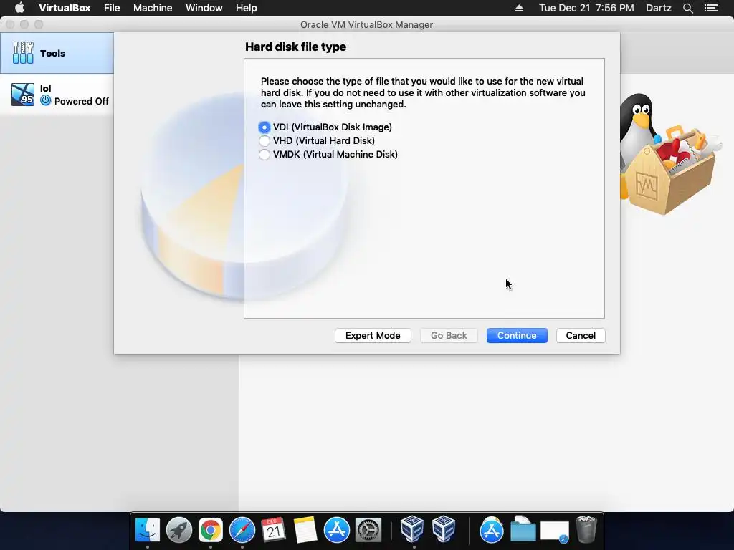Image resolution: width=734 pixels, height=550 pixels.
Task: Select the lol virtual machine entry
Action: point(57,95)
